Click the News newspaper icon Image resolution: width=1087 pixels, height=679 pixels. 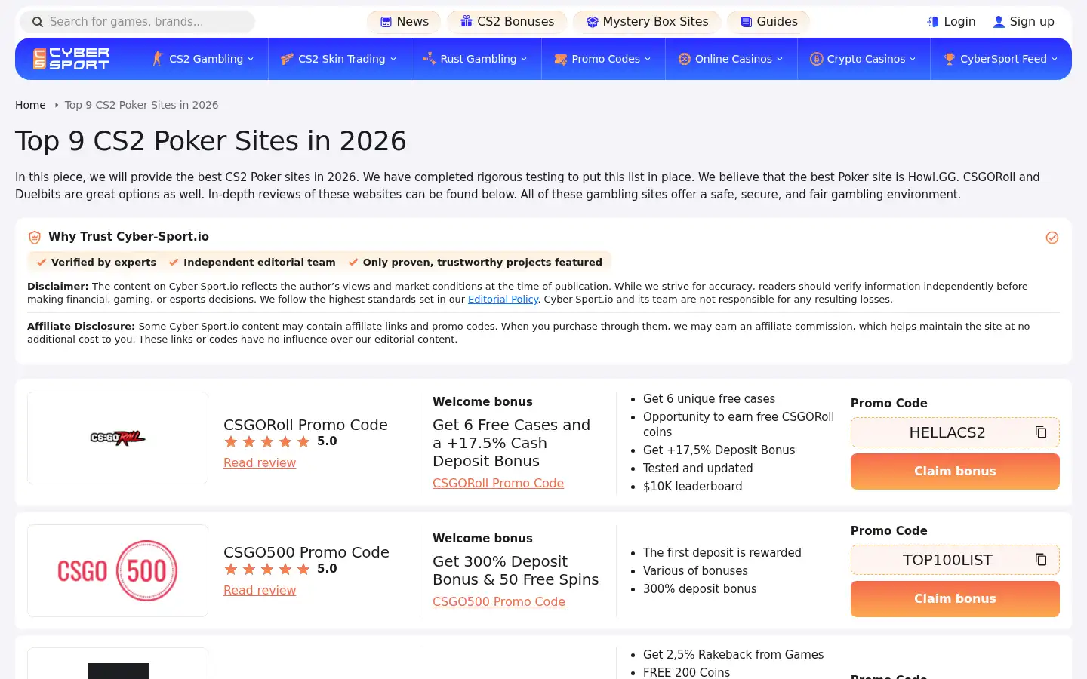(386, 22)
